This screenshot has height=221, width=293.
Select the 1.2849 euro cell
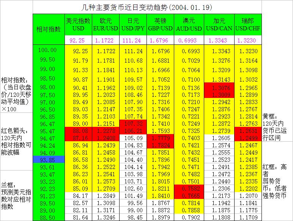click(x=106, y=196)
